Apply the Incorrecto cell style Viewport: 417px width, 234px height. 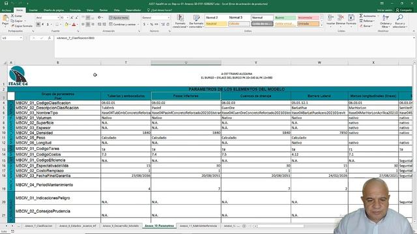coord(308,18)
